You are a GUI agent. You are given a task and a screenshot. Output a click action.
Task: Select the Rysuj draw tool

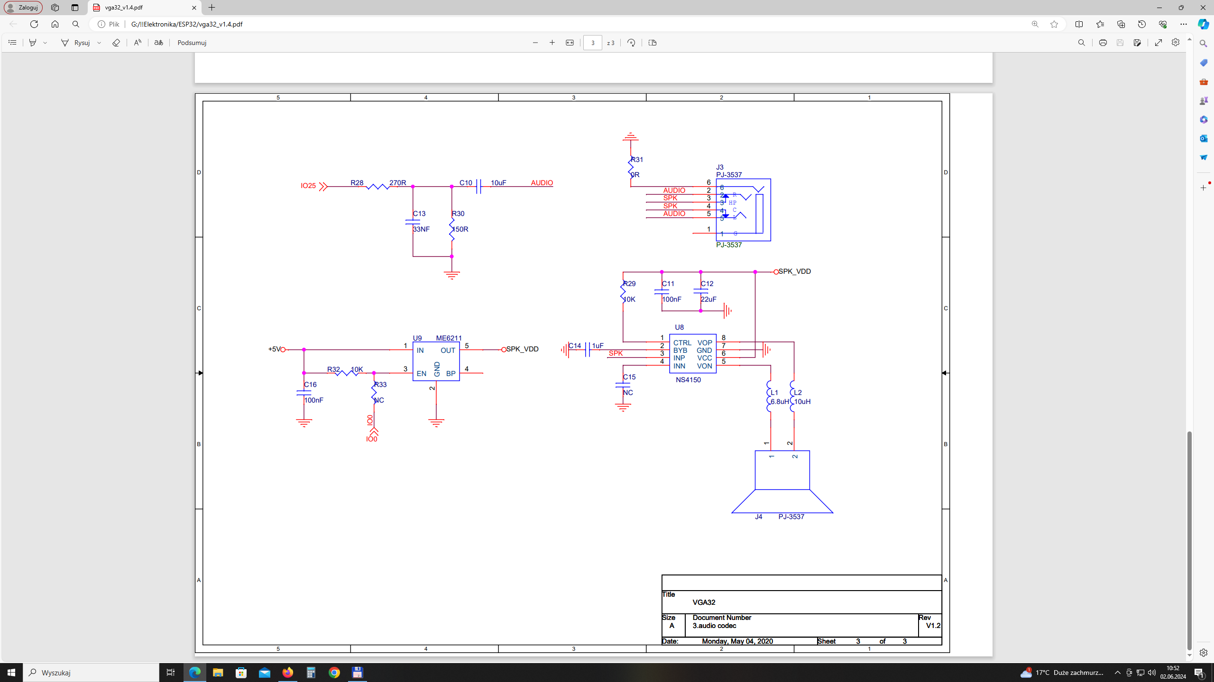(x=75, y=43)
